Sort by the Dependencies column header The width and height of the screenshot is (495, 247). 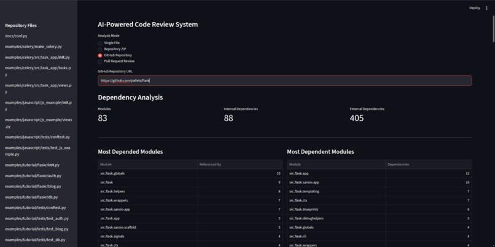click(429, 164)
